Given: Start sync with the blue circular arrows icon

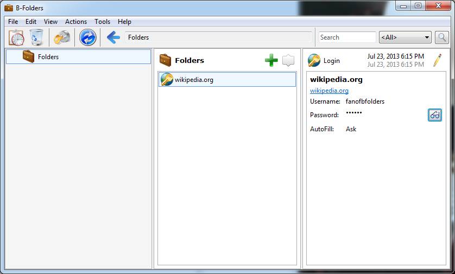Looking at the screenshot, I should [x=87, y=37].
